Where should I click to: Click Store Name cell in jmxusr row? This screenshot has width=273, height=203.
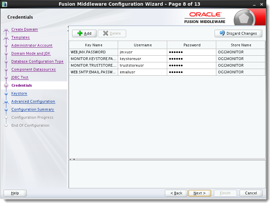click(x=241, y=52)
